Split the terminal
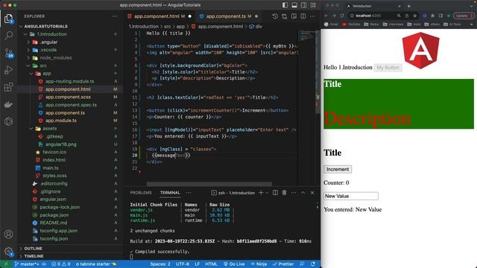 (x=275, y=193)
